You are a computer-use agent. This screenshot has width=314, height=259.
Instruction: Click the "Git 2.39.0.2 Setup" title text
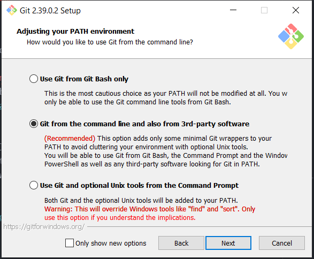50,11
